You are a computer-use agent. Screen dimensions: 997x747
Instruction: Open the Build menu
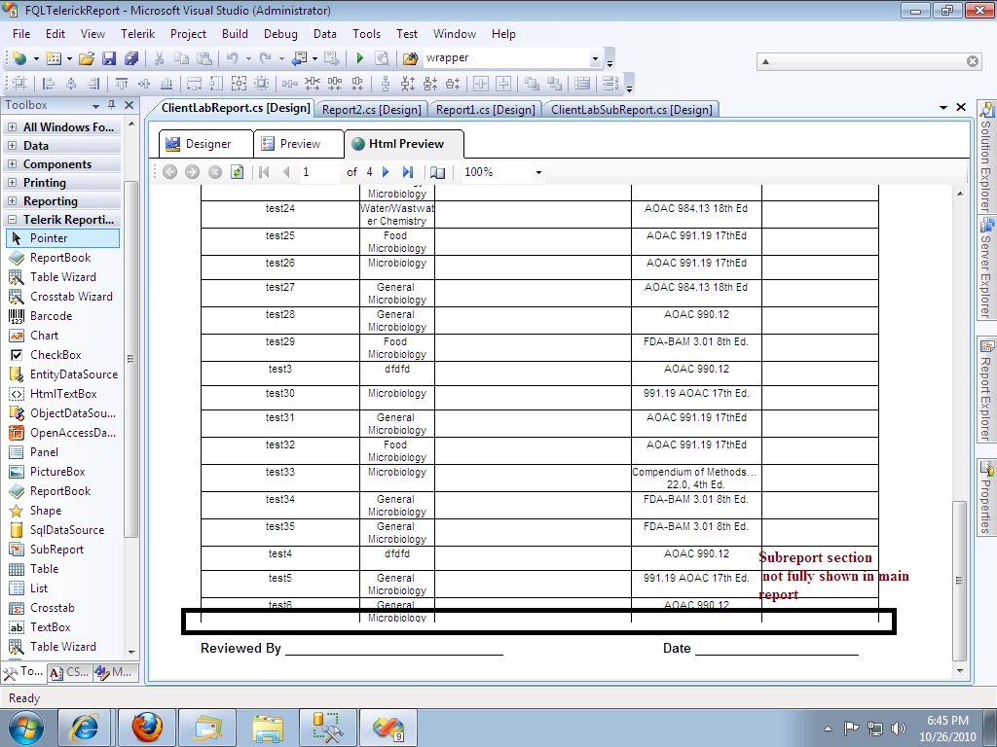[235, 34]
